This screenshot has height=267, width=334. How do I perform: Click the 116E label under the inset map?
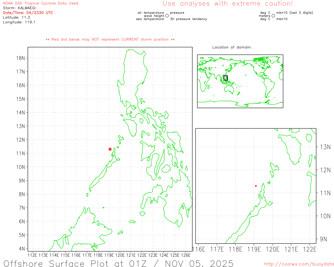pos(199,249)
